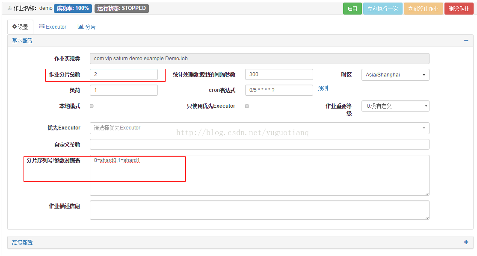This screenshot has height=256, width=477.
Task: Click the 作业描述信息 textarea
Action: pos(260,210)
